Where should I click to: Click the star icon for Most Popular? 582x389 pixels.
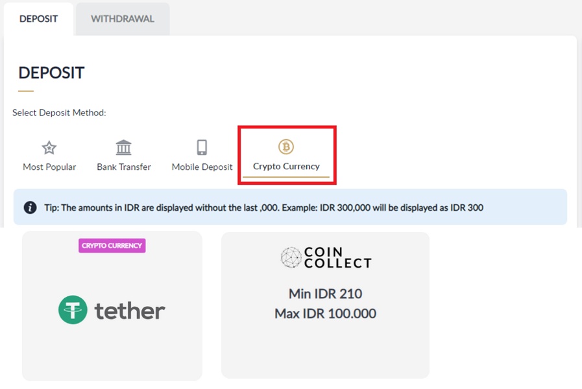pos(49,148)
